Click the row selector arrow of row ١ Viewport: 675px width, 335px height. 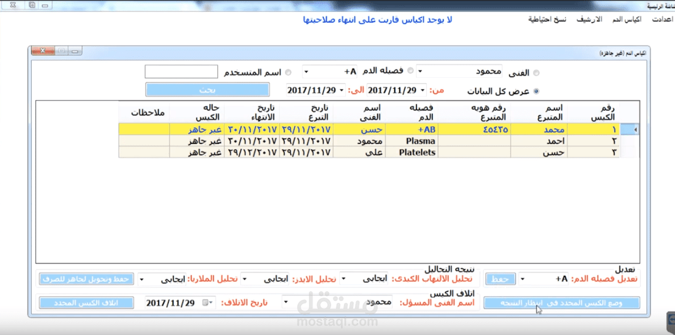coord(629,129)
